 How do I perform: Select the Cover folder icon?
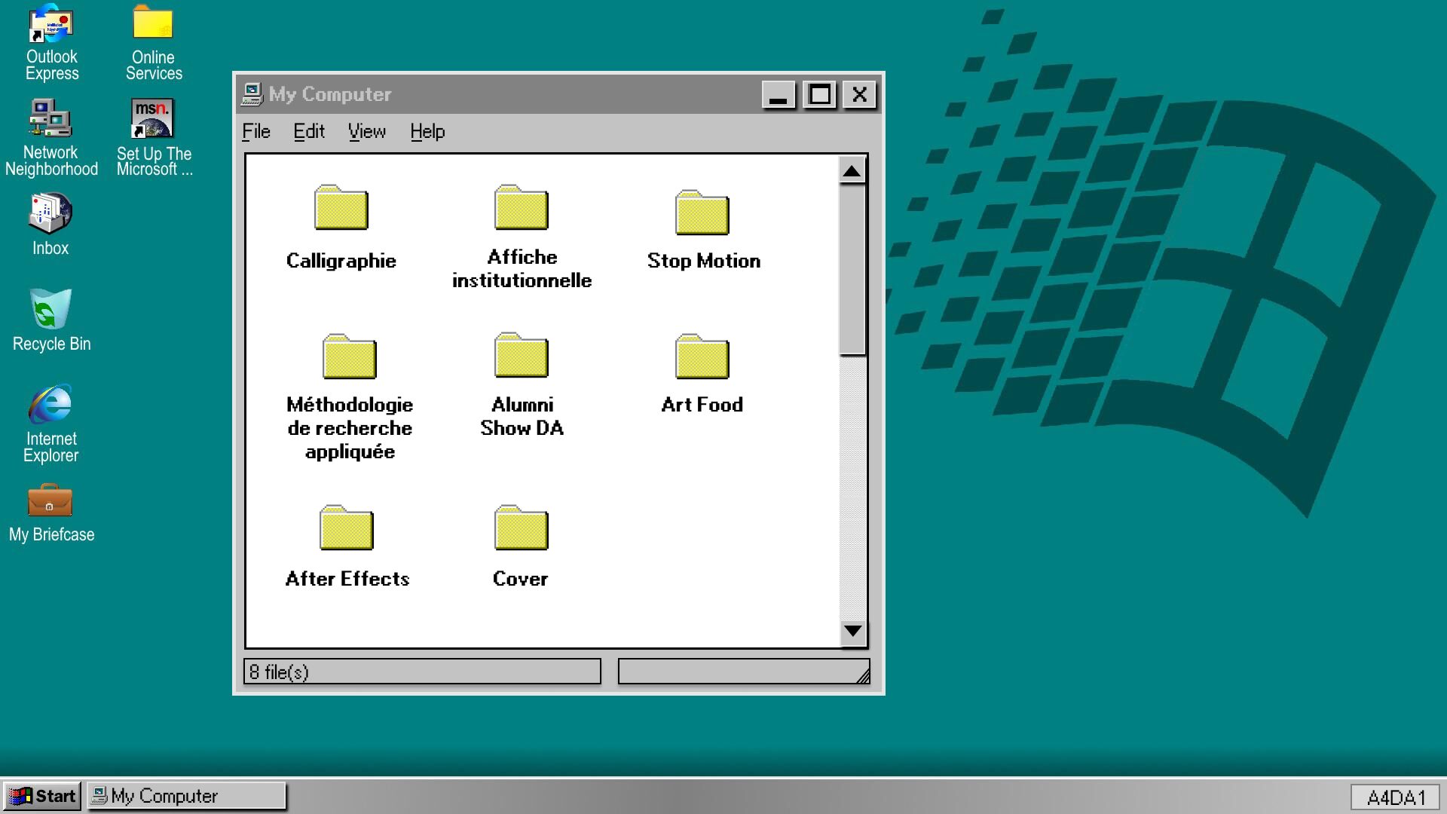522,528
